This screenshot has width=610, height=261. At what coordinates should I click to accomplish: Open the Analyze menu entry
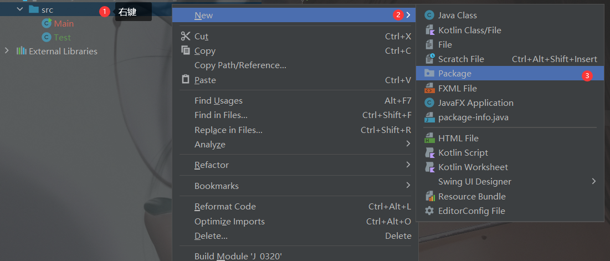pos(295,144)
